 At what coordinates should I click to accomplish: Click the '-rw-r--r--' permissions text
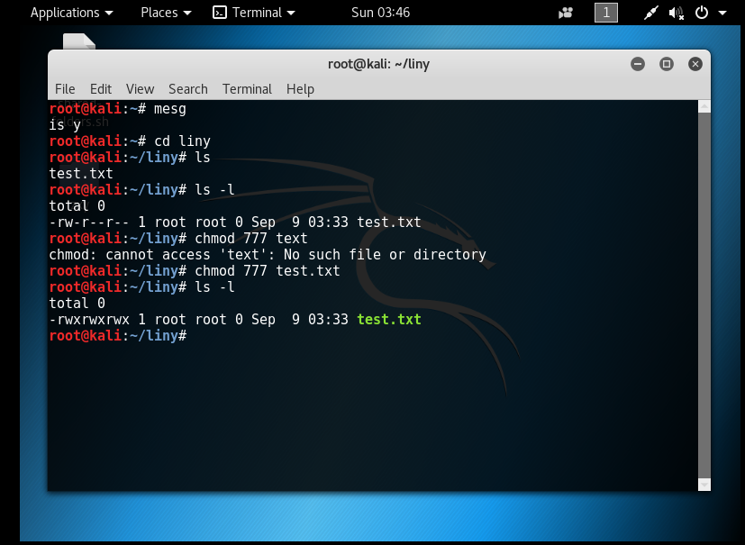(x=89, y=222)
